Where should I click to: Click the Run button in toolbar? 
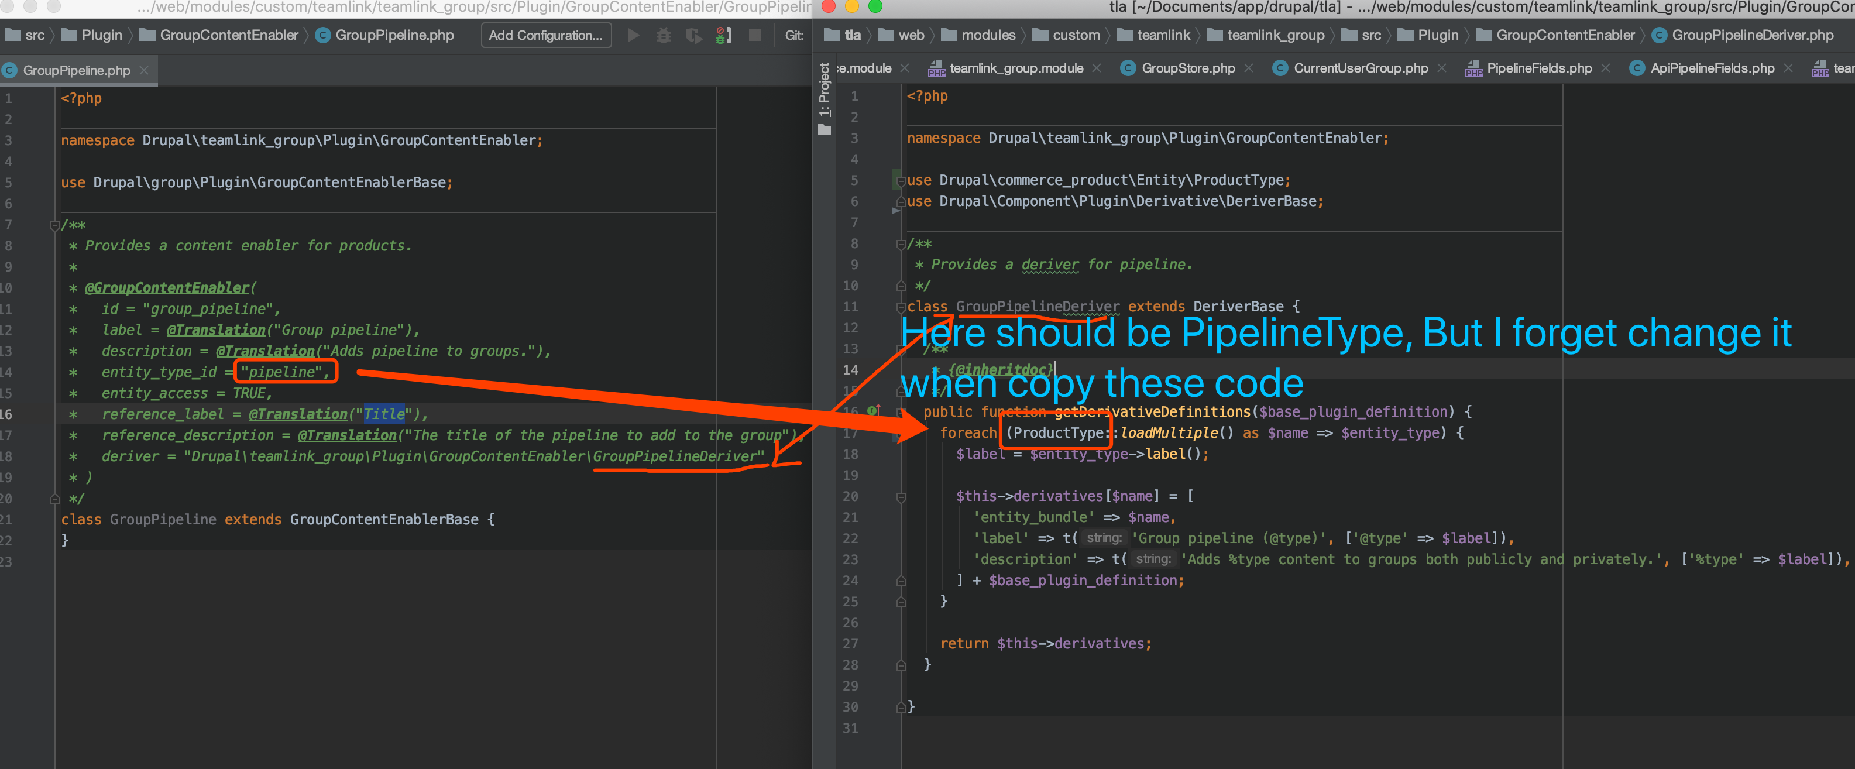pos(633,35)
